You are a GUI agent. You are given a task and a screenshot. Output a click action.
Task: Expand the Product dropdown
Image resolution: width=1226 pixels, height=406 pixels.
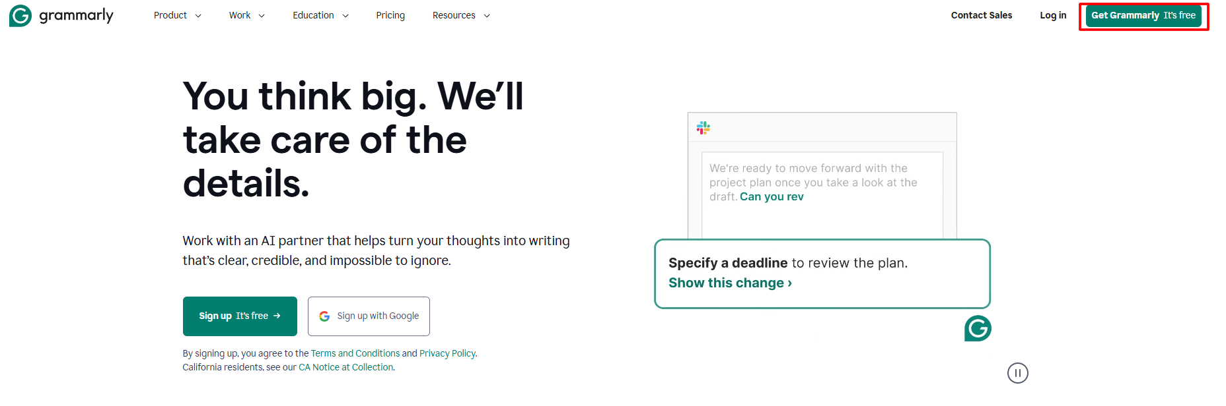pyautogui.click(x=176, y=15)
